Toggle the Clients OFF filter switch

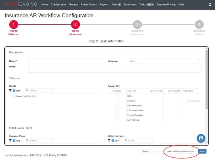[x=17, y=91]
